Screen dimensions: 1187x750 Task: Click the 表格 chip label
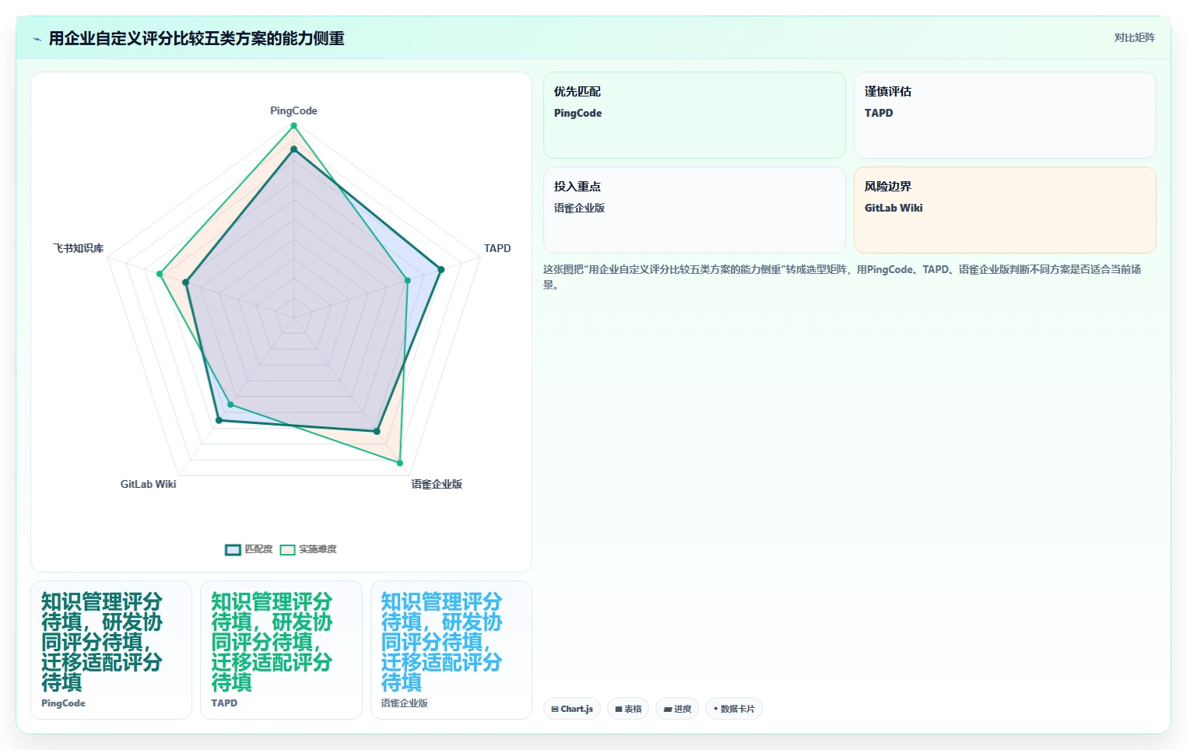(633, 709)
